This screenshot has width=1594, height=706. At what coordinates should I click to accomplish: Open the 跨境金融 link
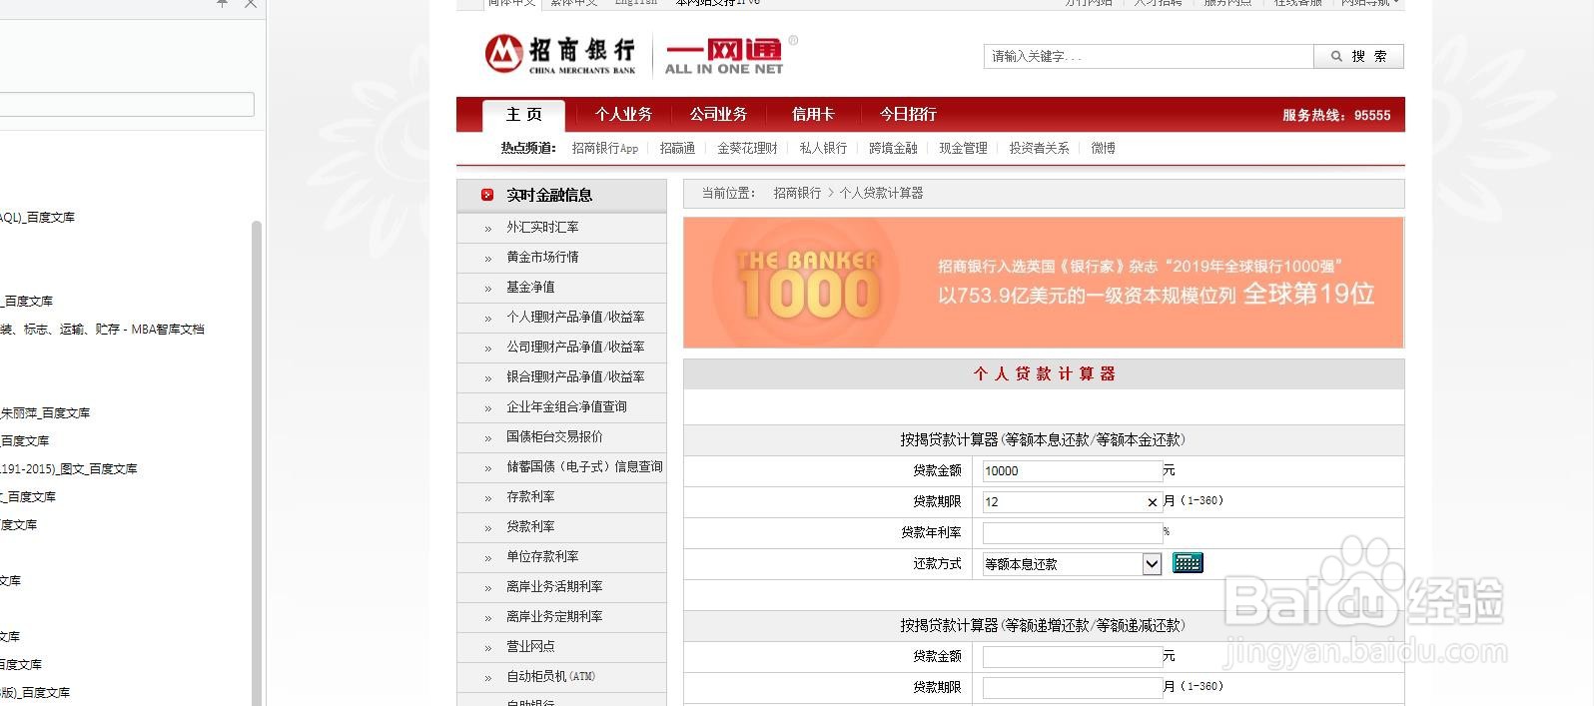(x=893, y=148)
